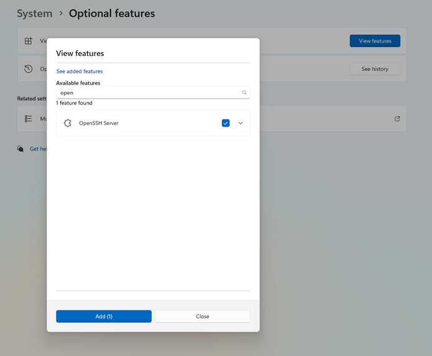
Task: Click the Get help headset icon
Action: coord(21,149)
